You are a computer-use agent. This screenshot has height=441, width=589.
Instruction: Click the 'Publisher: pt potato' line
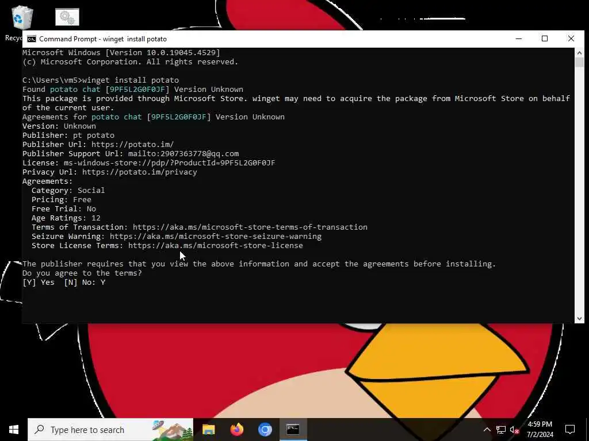coord(68,136)
